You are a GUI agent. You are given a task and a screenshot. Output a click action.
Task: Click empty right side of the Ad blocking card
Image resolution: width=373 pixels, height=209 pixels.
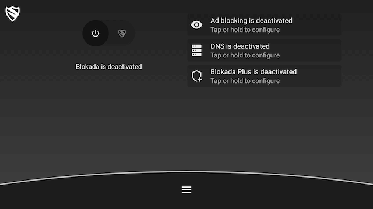316,25
